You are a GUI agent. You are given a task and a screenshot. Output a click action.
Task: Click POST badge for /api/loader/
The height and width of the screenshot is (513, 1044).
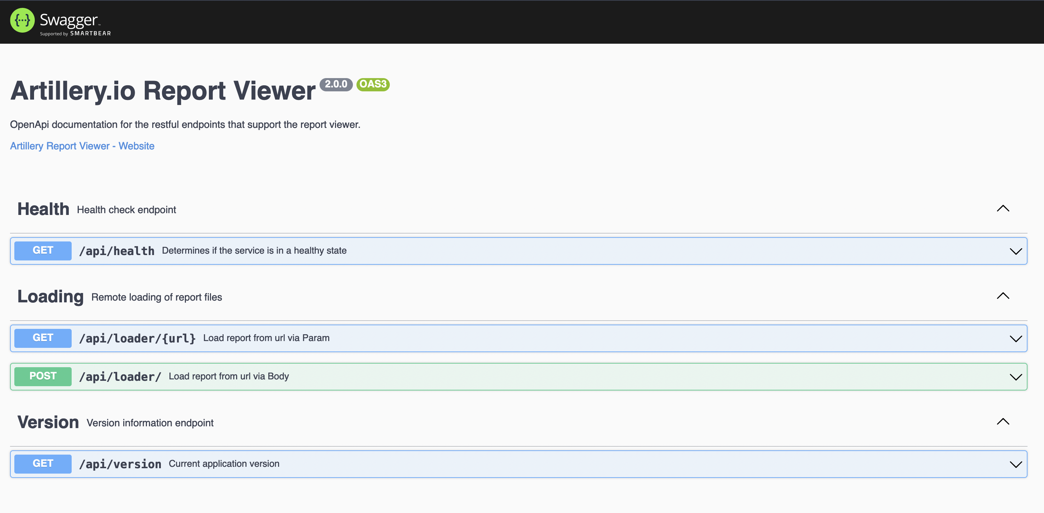(x=43, y=377)
